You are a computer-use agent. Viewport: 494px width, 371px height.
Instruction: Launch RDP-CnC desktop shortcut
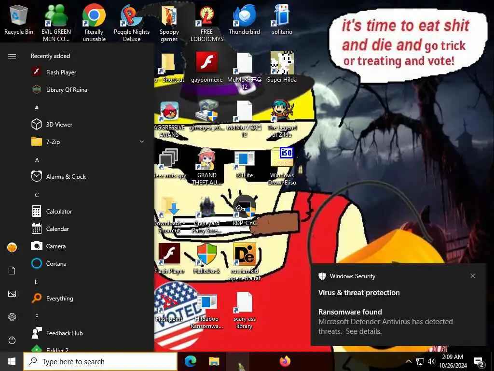[x=244, y=211]
